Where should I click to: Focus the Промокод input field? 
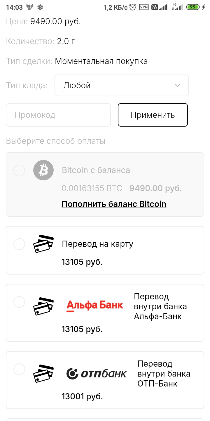click(x=58, y=115)
